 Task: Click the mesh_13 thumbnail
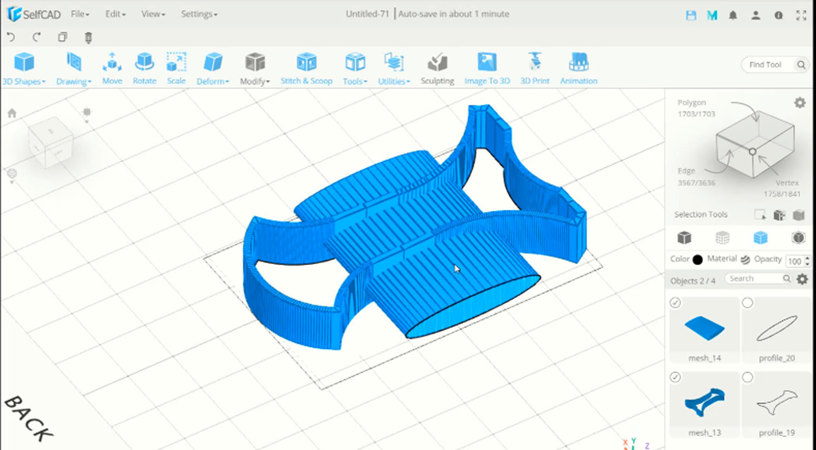click(705, 403)
